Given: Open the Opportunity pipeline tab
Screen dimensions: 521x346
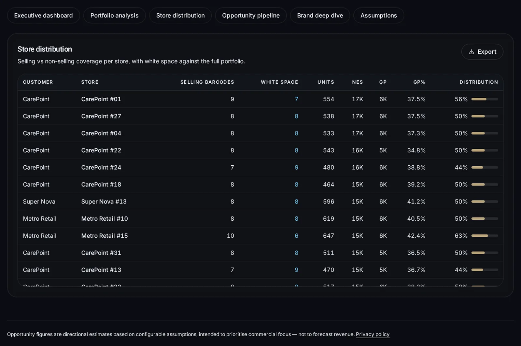Looking at the screenshot, I should 251,15.
